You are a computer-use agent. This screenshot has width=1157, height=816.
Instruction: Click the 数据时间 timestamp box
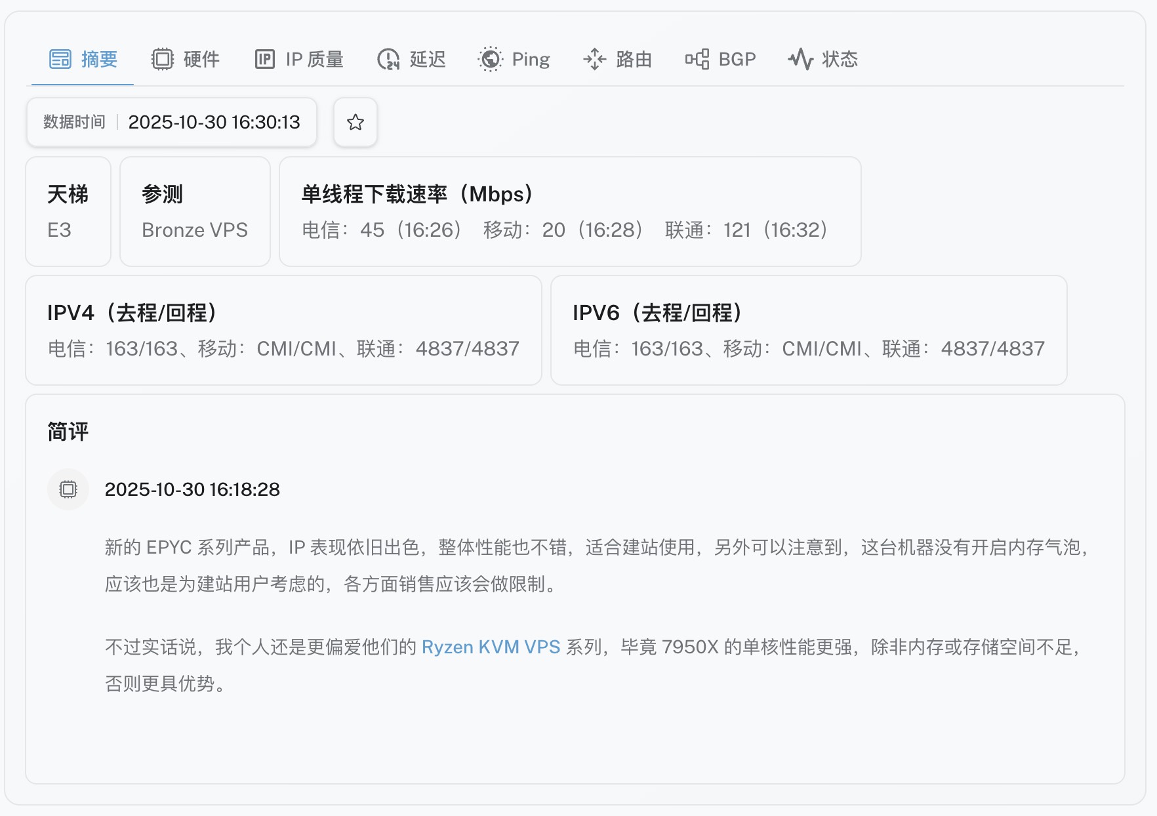click(172, 122)
